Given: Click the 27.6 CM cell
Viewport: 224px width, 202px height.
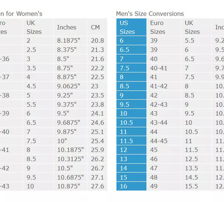Looking at the screenshot, I should click(x=97, y=186).
